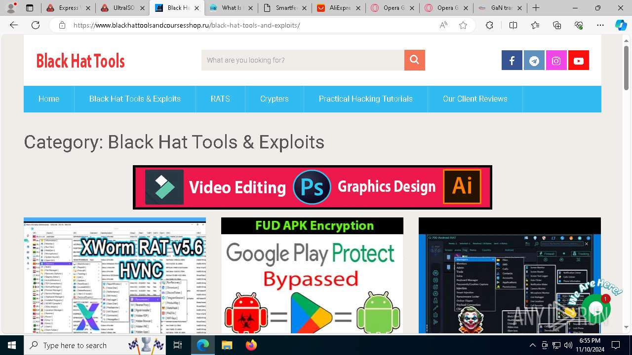Click the browser address bar URL
Image resolution: width=632 pixels, height=355 pixels.
pyautogui.click(x=187, y=25)
